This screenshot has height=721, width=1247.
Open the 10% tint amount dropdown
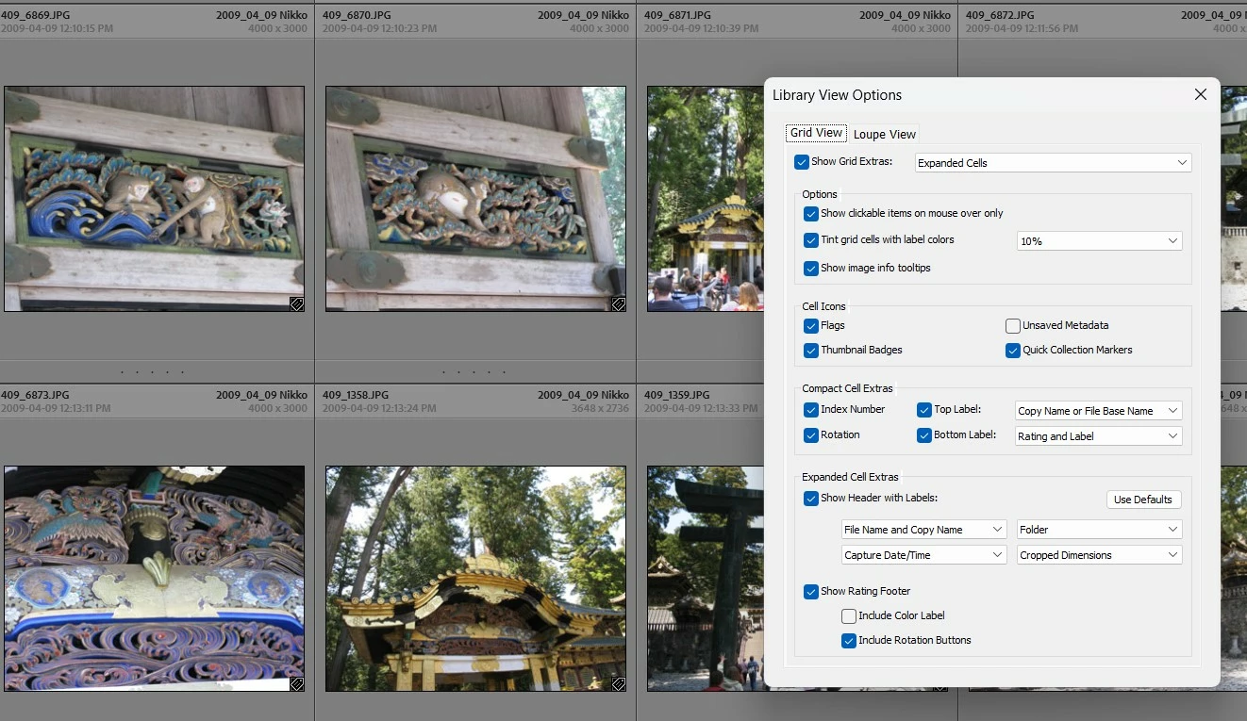1099,241
